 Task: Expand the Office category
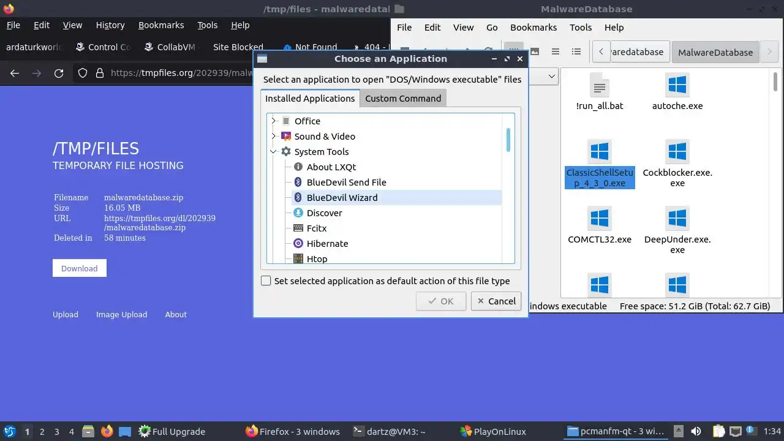tap(273, 121)
